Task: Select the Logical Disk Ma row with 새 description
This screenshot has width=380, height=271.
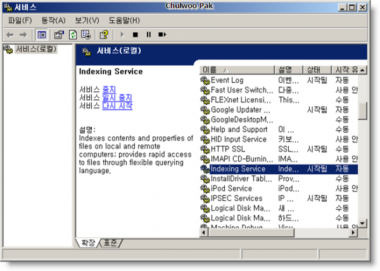Action: pyautogui.click(x=279, y=208)
